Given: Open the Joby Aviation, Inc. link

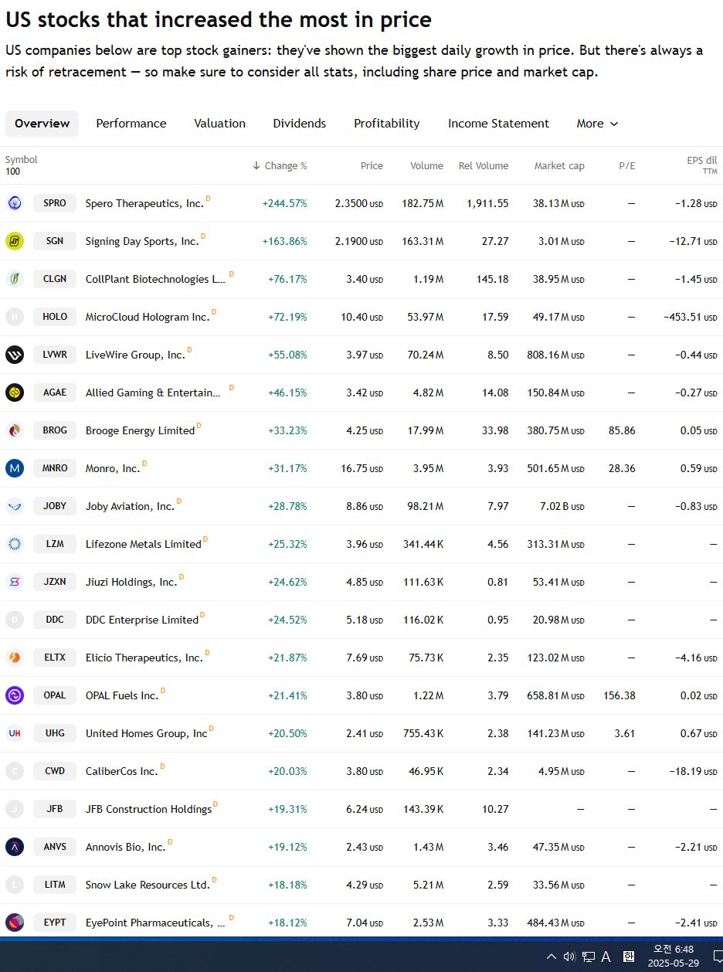Looking at the screenshot, I should 130,507.
